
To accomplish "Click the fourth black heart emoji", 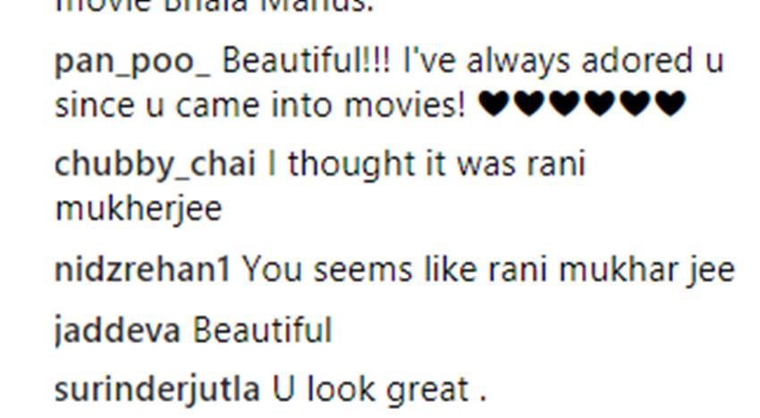I will tap(600, 104).
